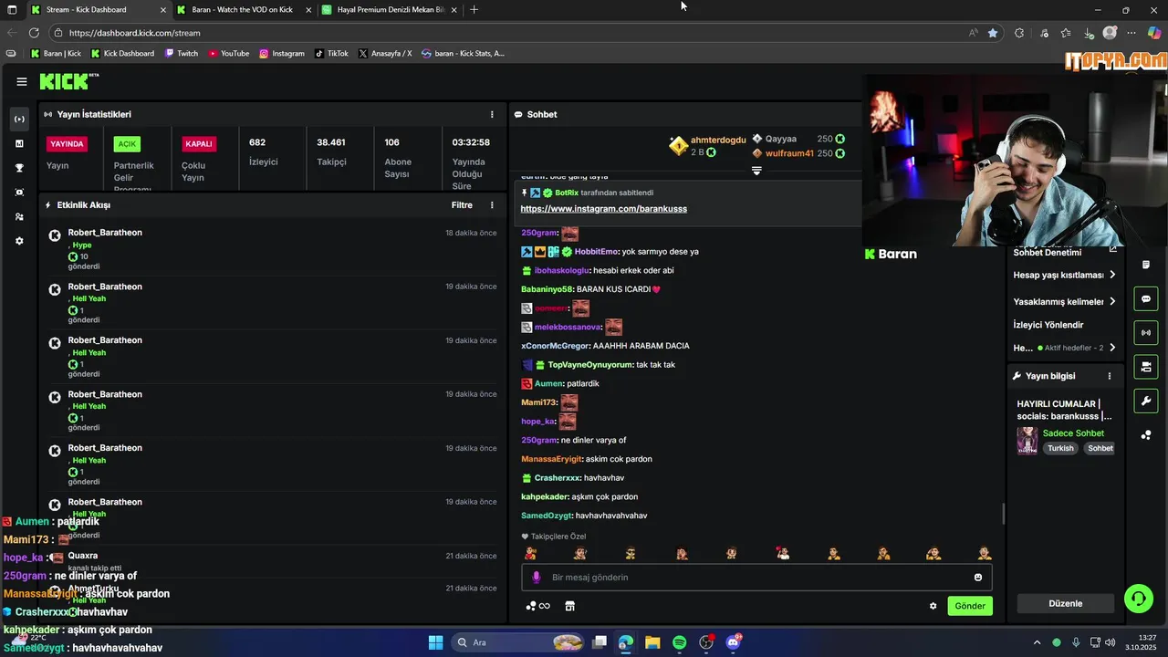This screenshot has width=1168, height=657.
Task: Click the Gönder send button
Action: click(x=970, y=606)
